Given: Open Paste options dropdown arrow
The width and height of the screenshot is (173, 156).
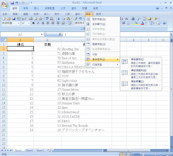Looking at the screenshot, I should pos(71,19).
